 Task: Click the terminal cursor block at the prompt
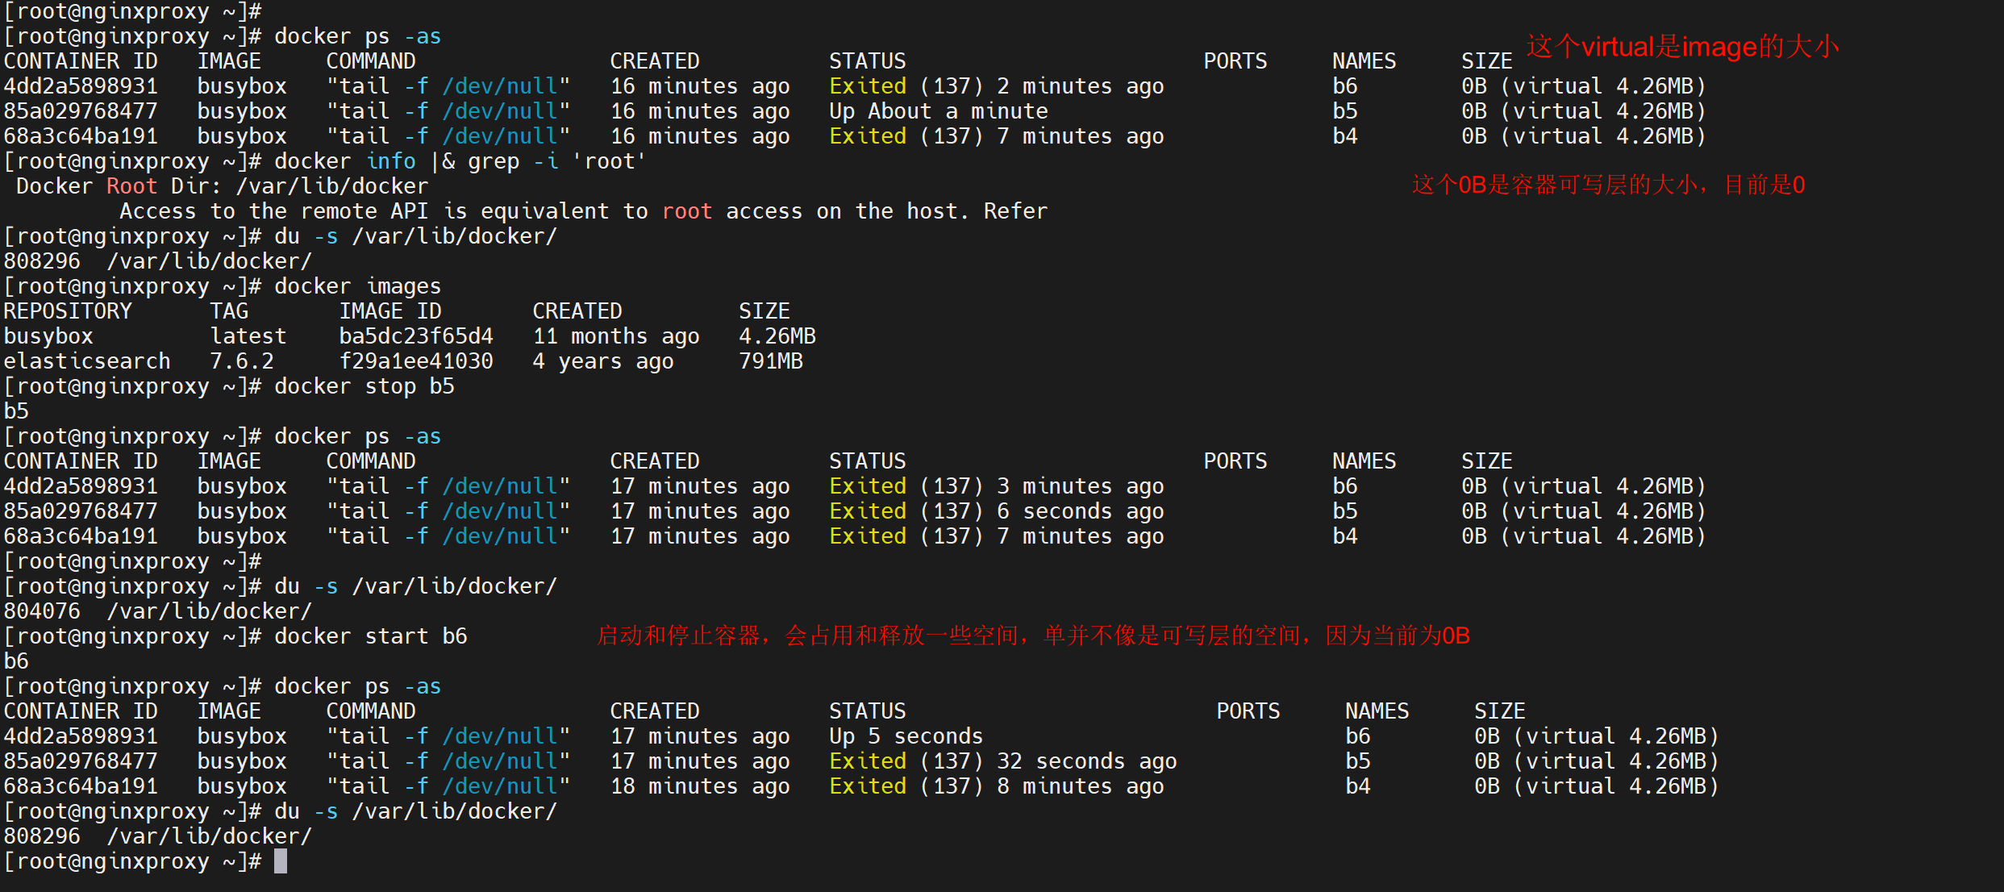pos(281,861)
